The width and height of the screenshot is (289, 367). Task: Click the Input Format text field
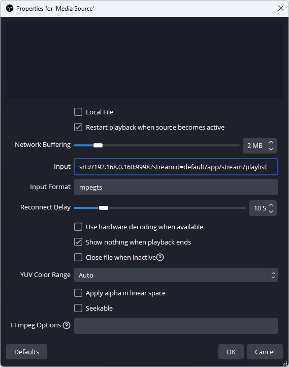coord(176,187)
